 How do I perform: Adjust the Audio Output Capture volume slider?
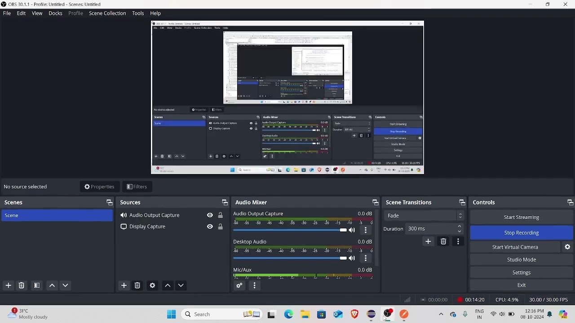pyautogui.click(x=290, y=230)
